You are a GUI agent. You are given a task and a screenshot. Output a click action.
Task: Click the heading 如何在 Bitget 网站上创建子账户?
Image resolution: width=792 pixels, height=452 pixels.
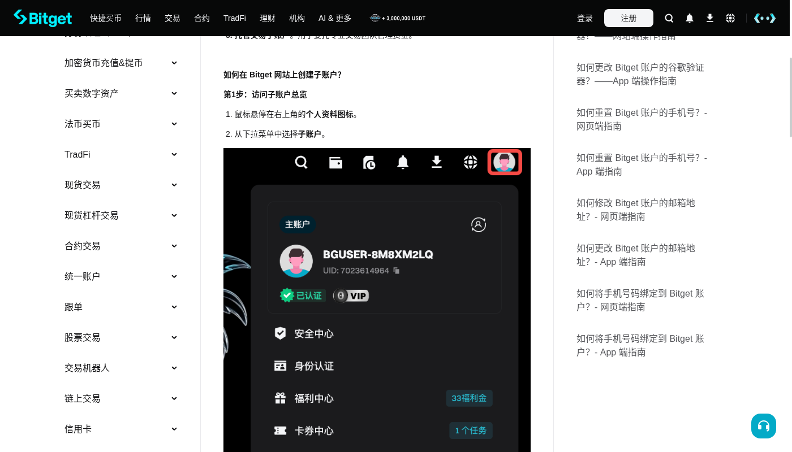[x=282, y=75]
